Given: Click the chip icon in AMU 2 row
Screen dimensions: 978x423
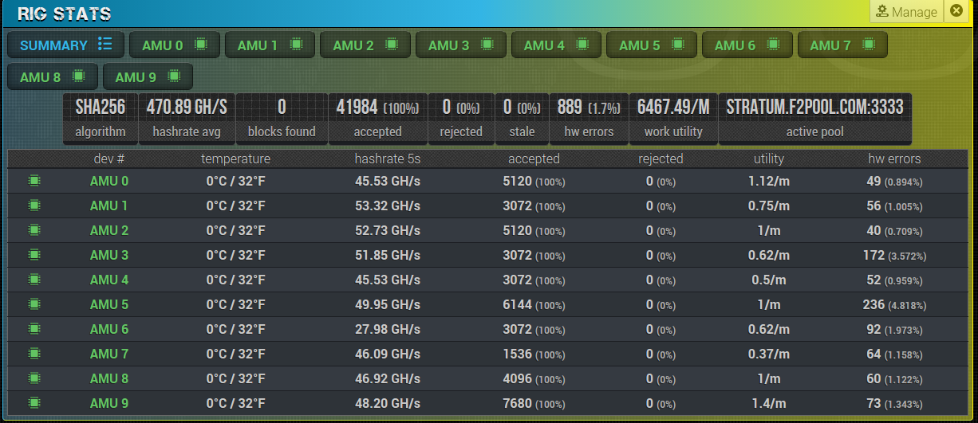Looking at the screenshot, I should point(34,230).
